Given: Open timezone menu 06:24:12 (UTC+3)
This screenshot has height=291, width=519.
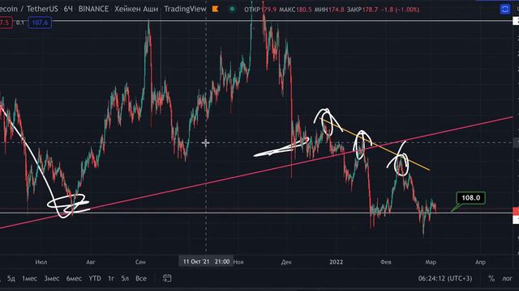Looking at the screenshot, I should (445, 278).
